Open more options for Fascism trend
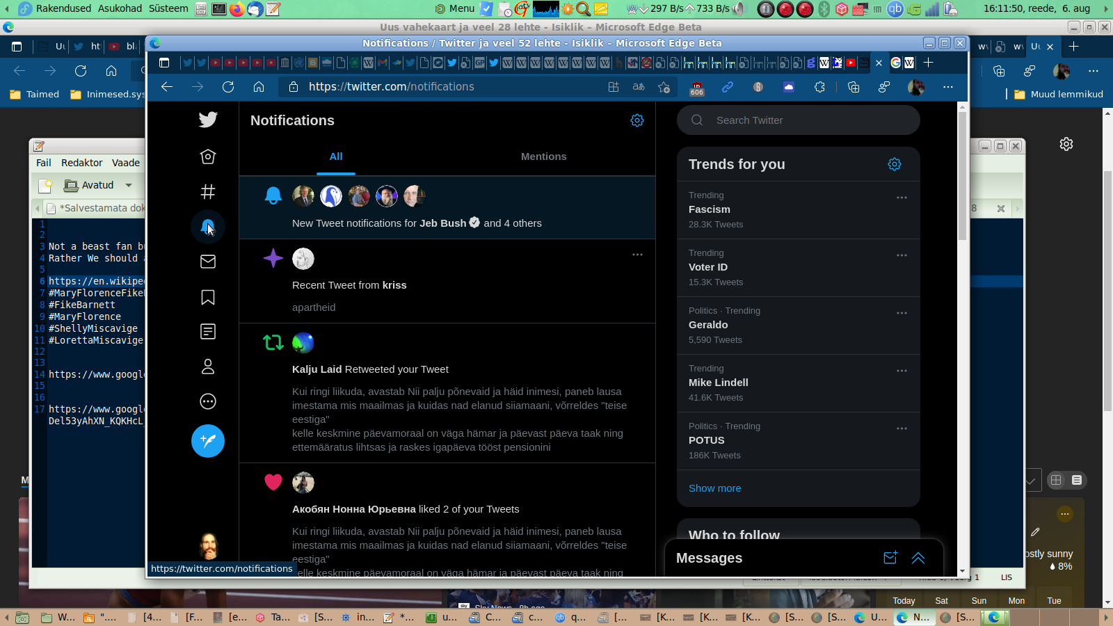The height and width of the screenshot is (626, 1113). point(902,198)
